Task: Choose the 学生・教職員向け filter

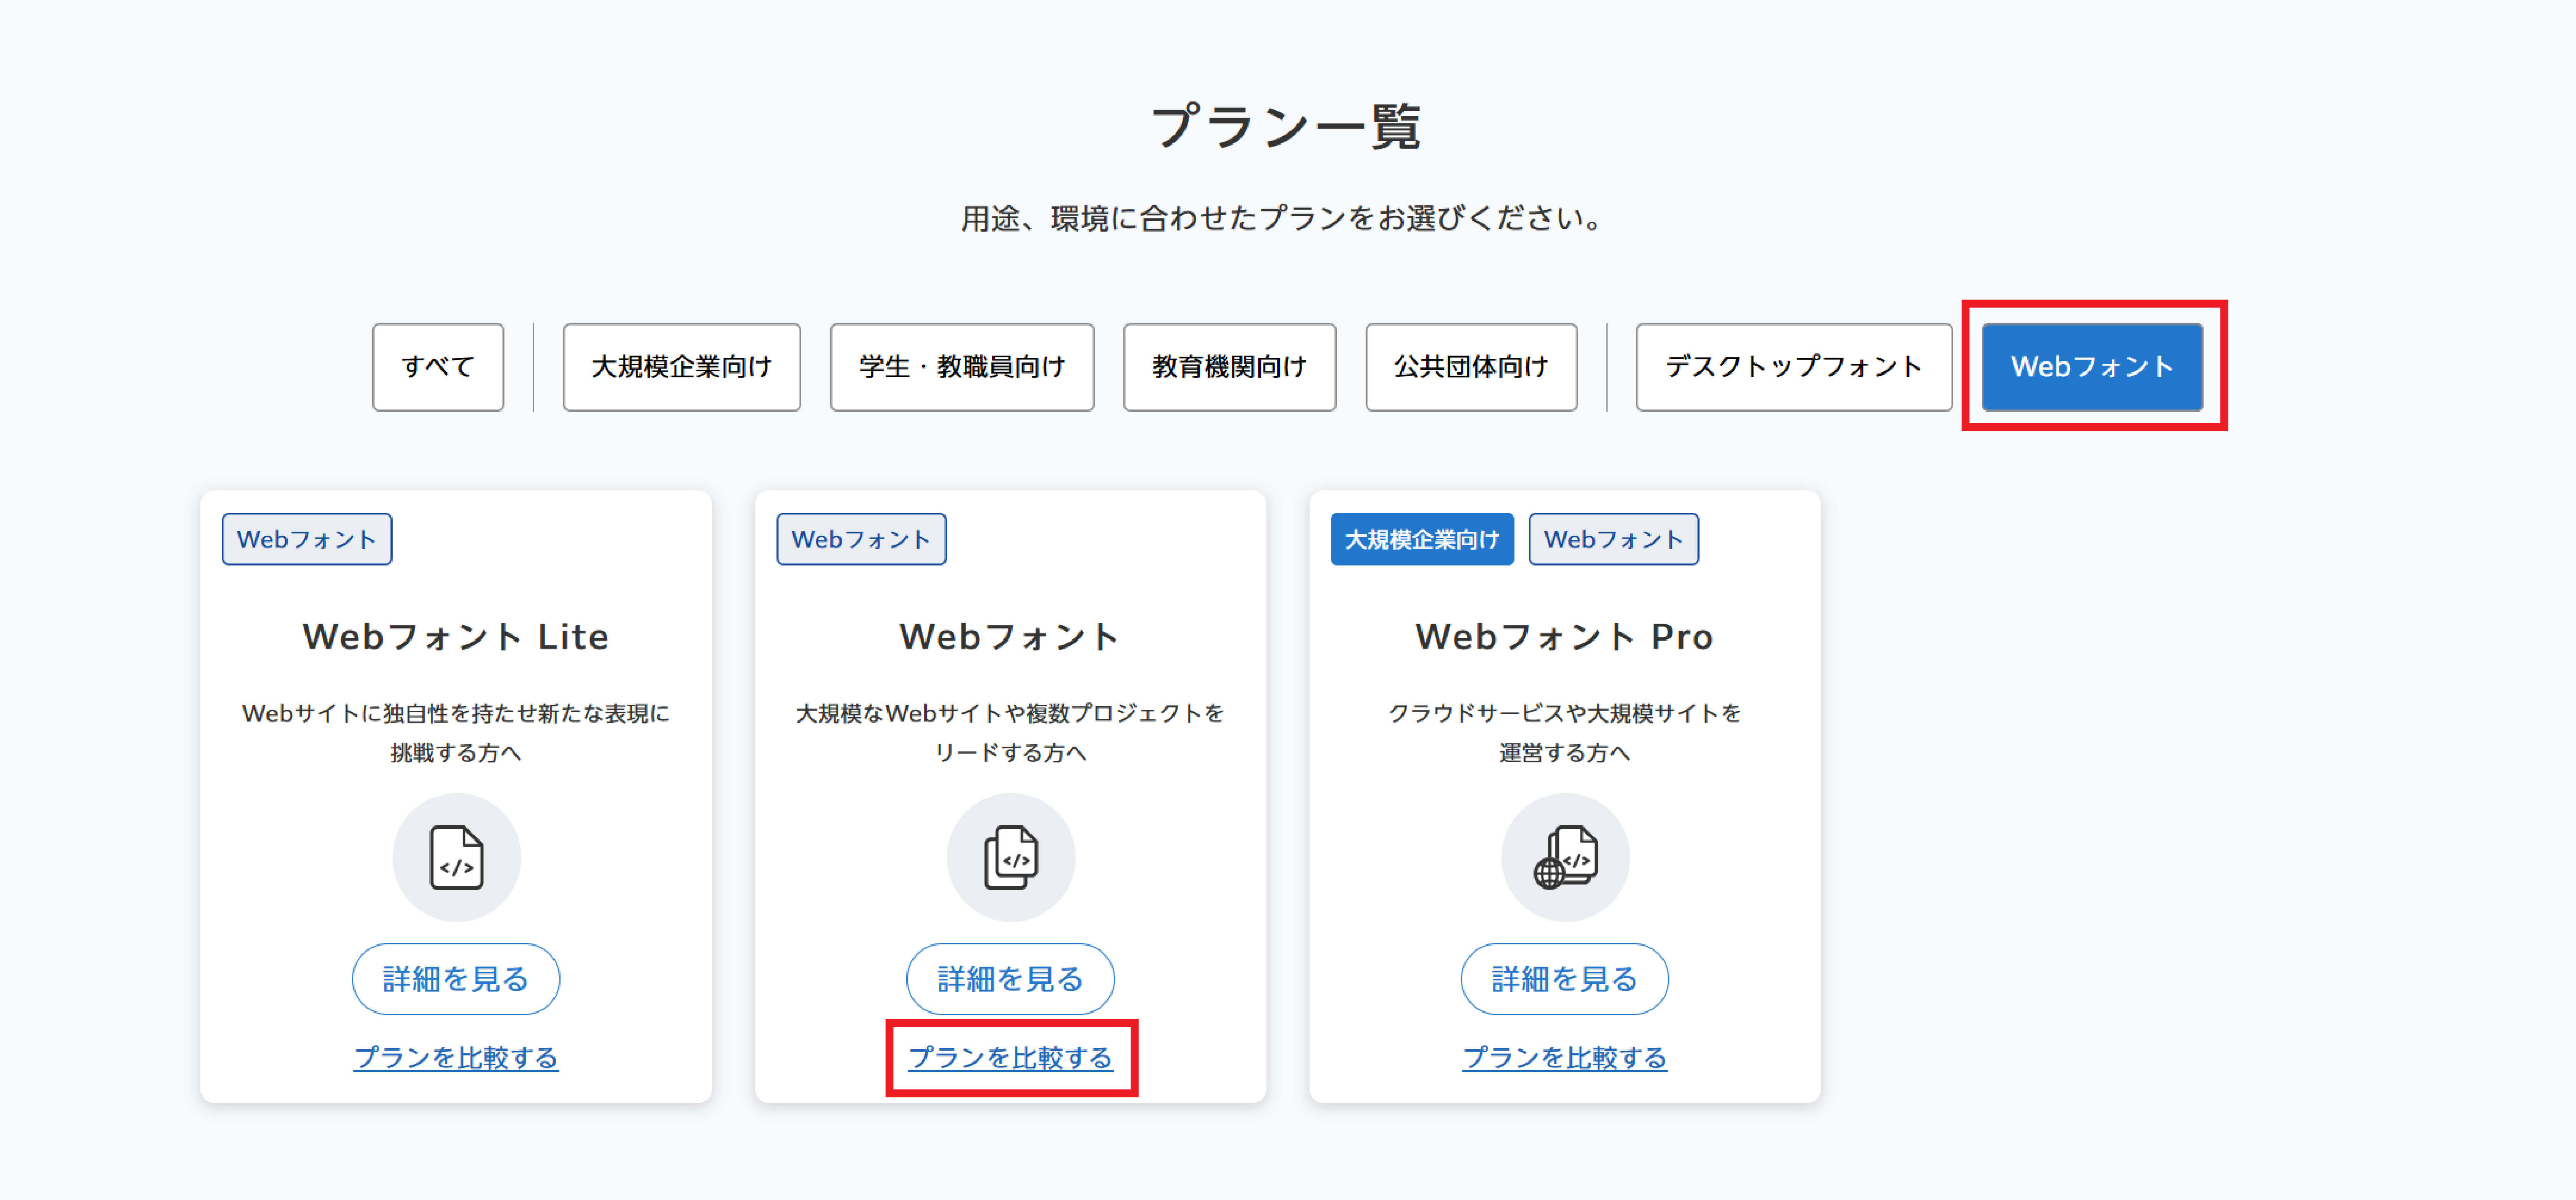Action: pyautogui.click(x=962, y=367)
